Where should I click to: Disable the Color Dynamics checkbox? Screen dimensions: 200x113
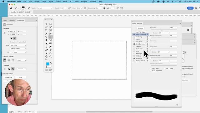[x=134, y=44]
